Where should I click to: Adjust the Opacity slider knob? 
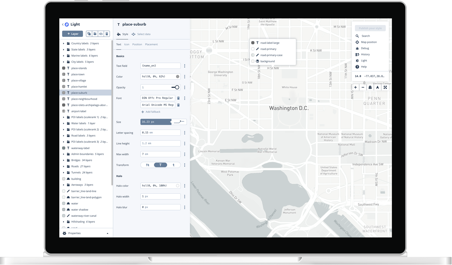tap(177, 87)
